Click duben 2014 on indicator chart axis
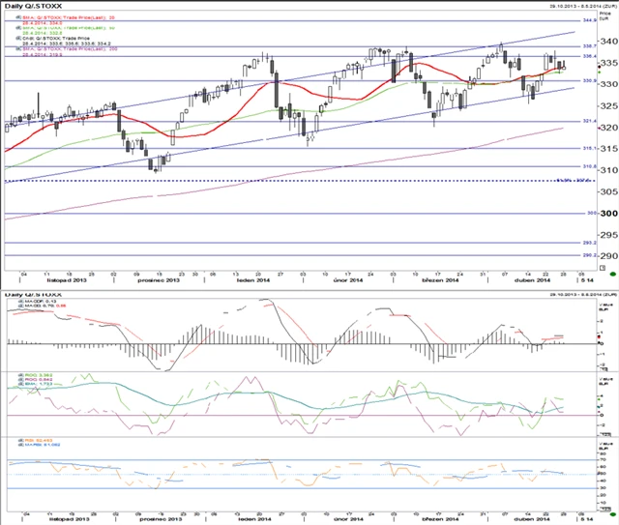 click(x=532, y=519)
